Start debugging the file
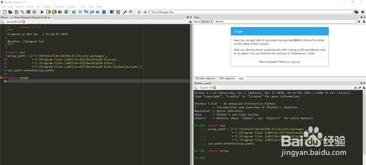Viewport: 366px width, 165px height. [74, 12]
